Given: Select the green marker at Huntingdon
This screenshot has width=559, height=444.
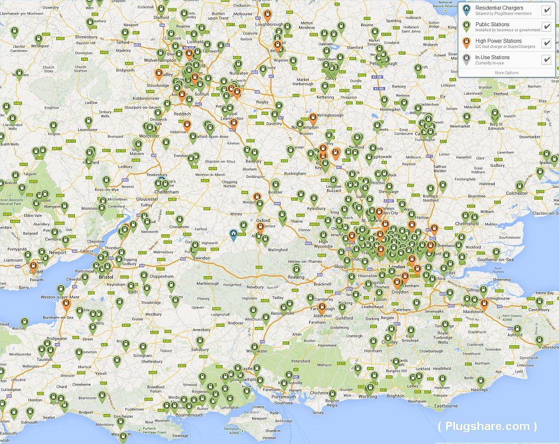Looking at the screenshot, I should point(384,101).
